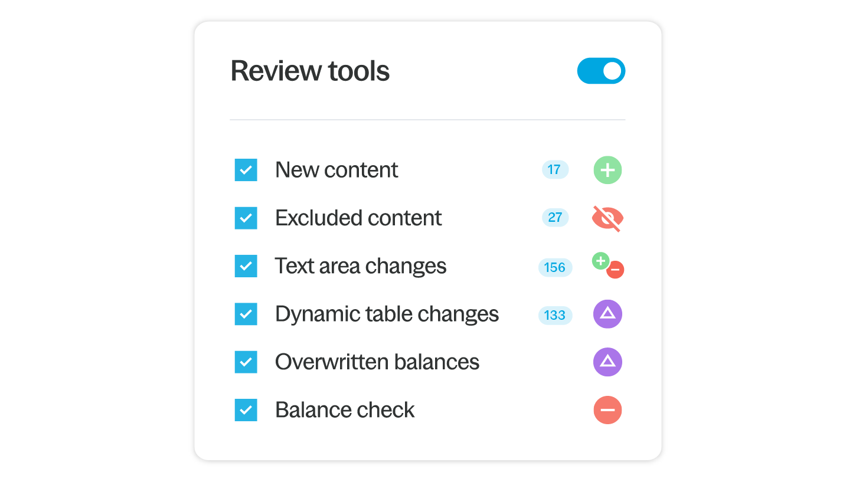This screenshot has height=482, width=856.
Task: Uncheck the Dynamic table changes checkbox
Action: click(246, 314)
